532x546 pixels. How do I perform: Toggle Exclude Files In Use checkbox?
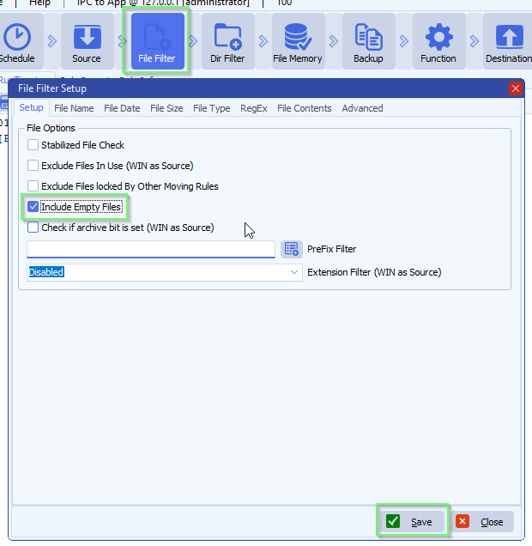click(33, 166)
